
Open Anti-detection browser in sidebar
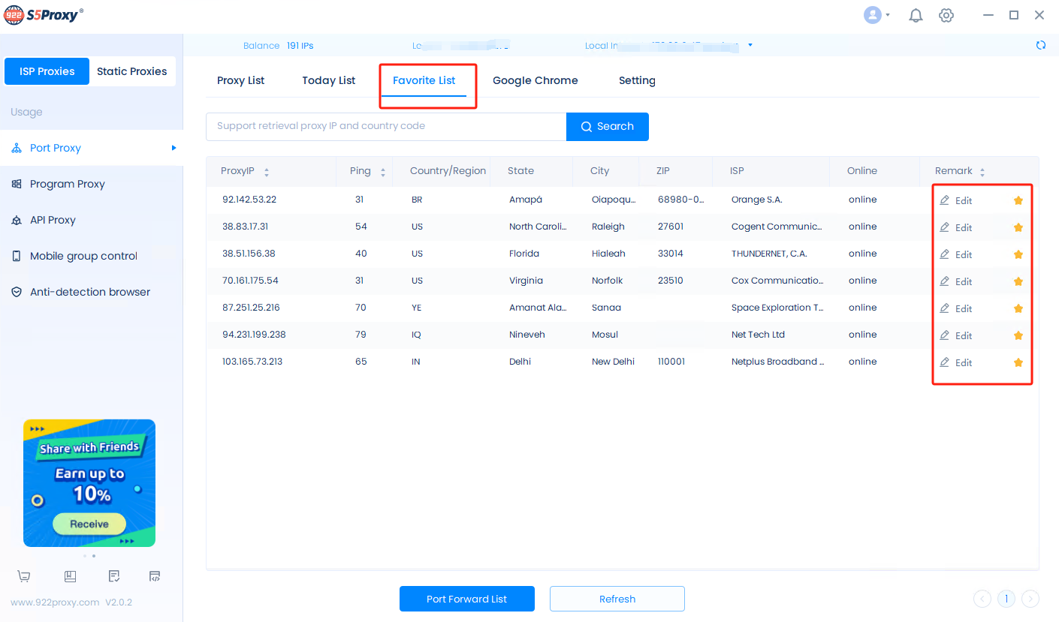click(x=92, y=292)
